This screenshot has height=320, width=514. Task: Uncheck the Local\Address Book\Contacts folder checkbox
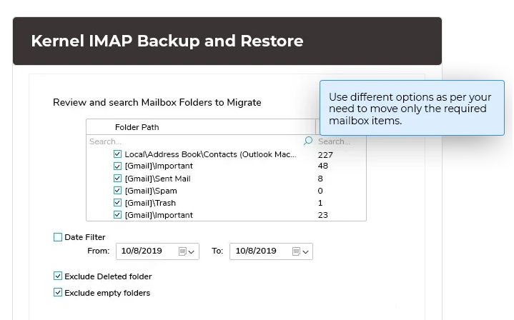117,154
